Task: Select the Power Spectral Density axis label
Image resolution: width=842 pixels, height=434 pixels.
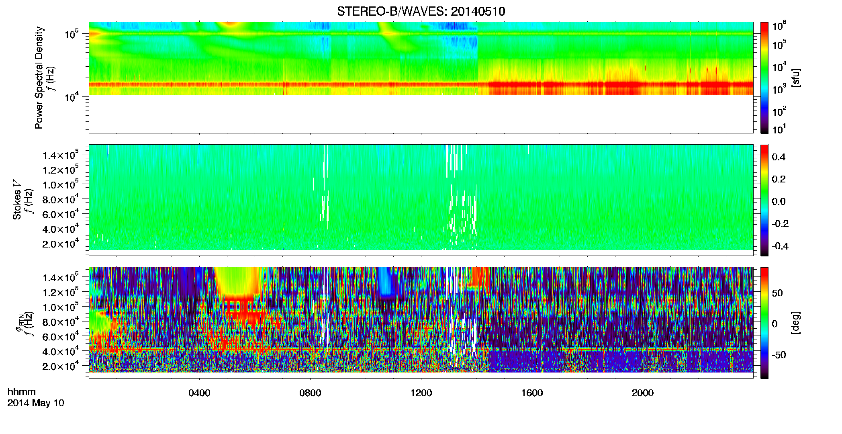Action: point(39,78)
